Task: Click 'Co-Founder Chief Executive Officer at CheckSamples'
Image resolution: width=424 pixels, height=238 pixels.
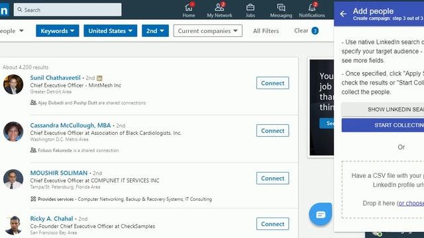Action: pyautogui.click(x=93, y=226)
